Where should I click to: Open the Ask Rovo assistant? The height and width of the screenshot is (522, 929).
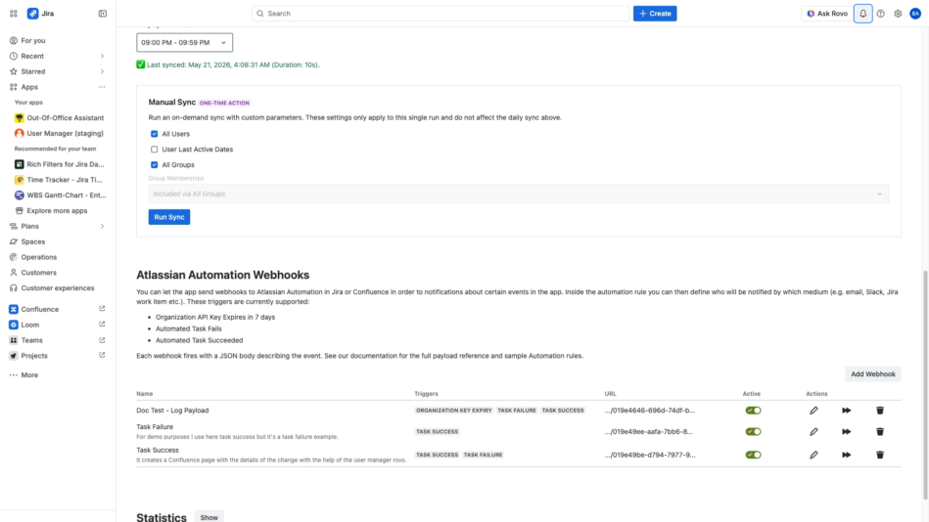826,13
